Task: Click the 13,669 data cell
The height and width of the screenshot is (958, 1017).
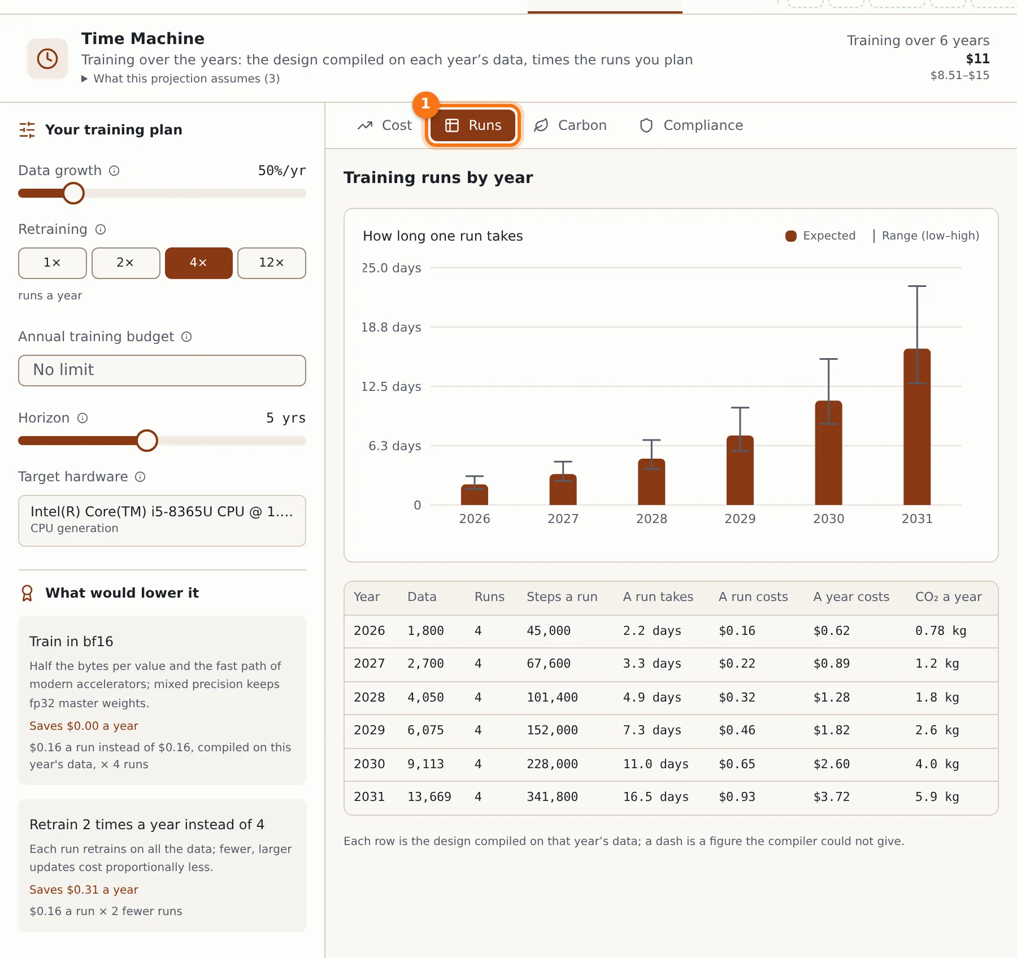Action: pos(429,797)
